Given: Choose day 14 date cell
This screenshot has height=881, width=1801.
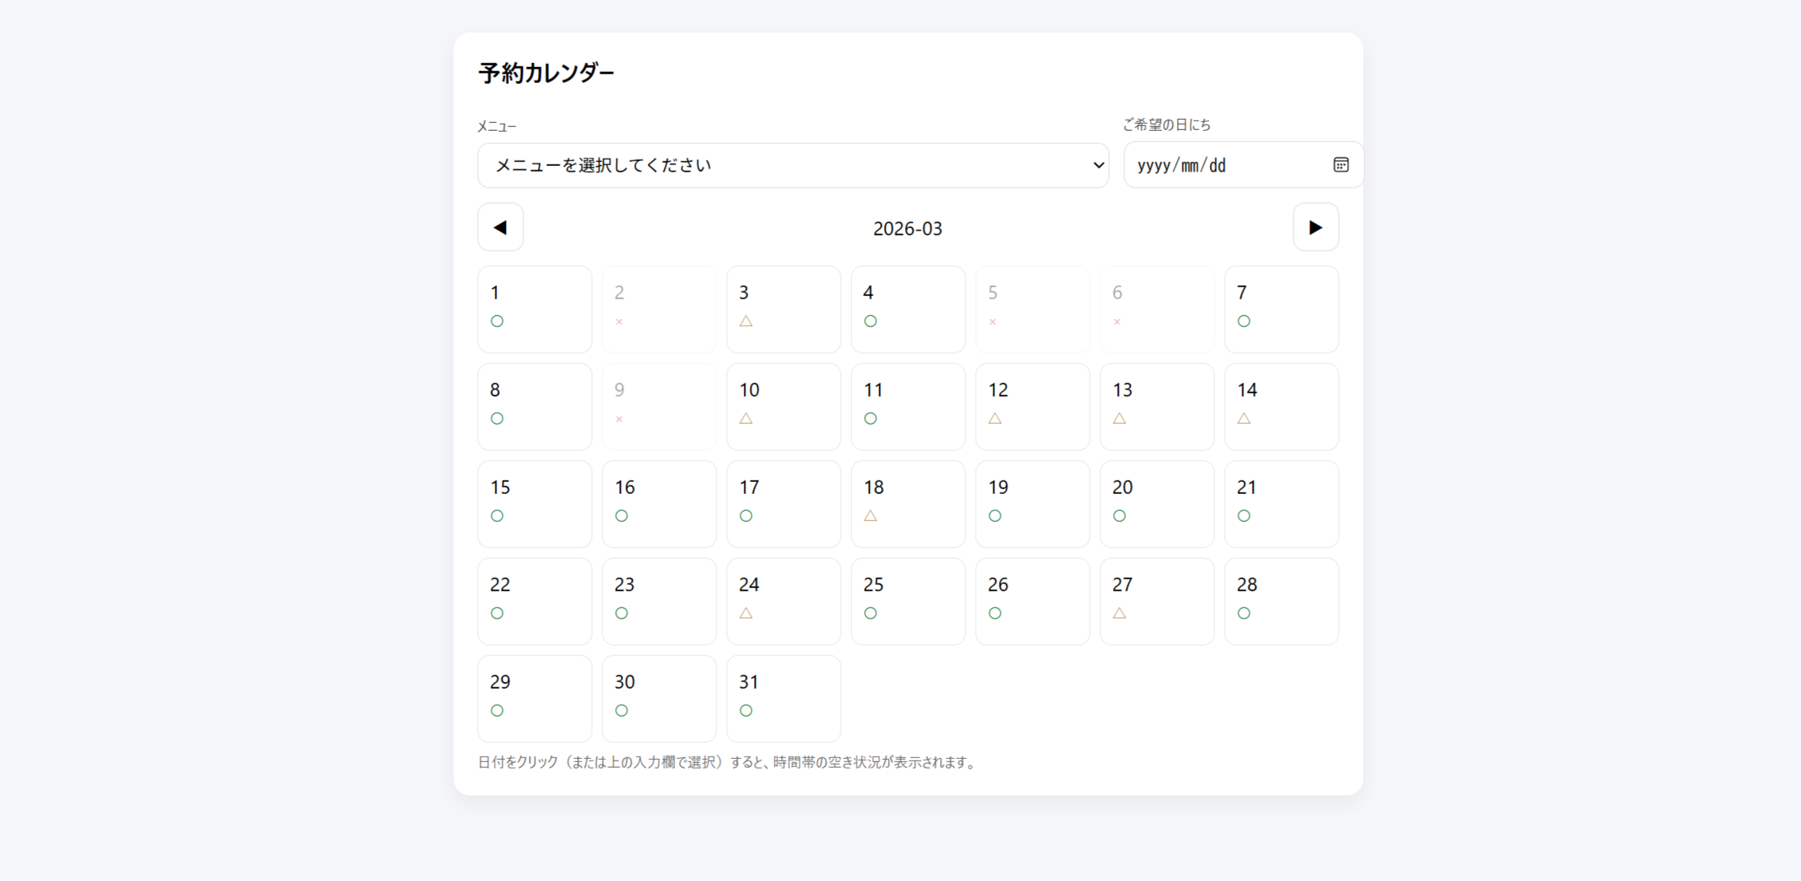Looking at the screenshot, I should coord(1282,407).
